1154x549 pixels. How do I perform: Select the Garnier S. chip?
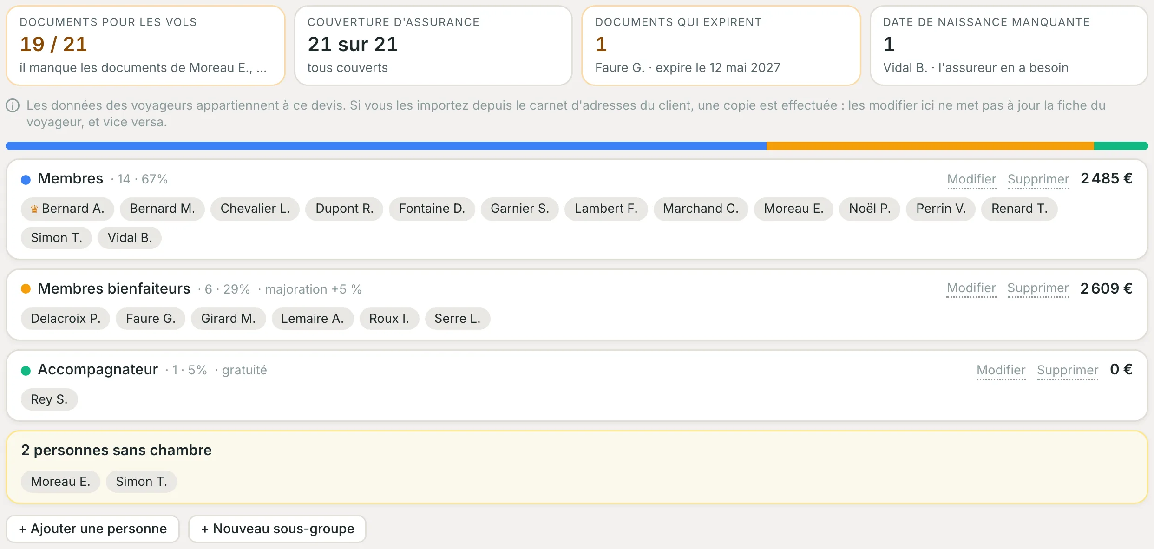point(520,209)
